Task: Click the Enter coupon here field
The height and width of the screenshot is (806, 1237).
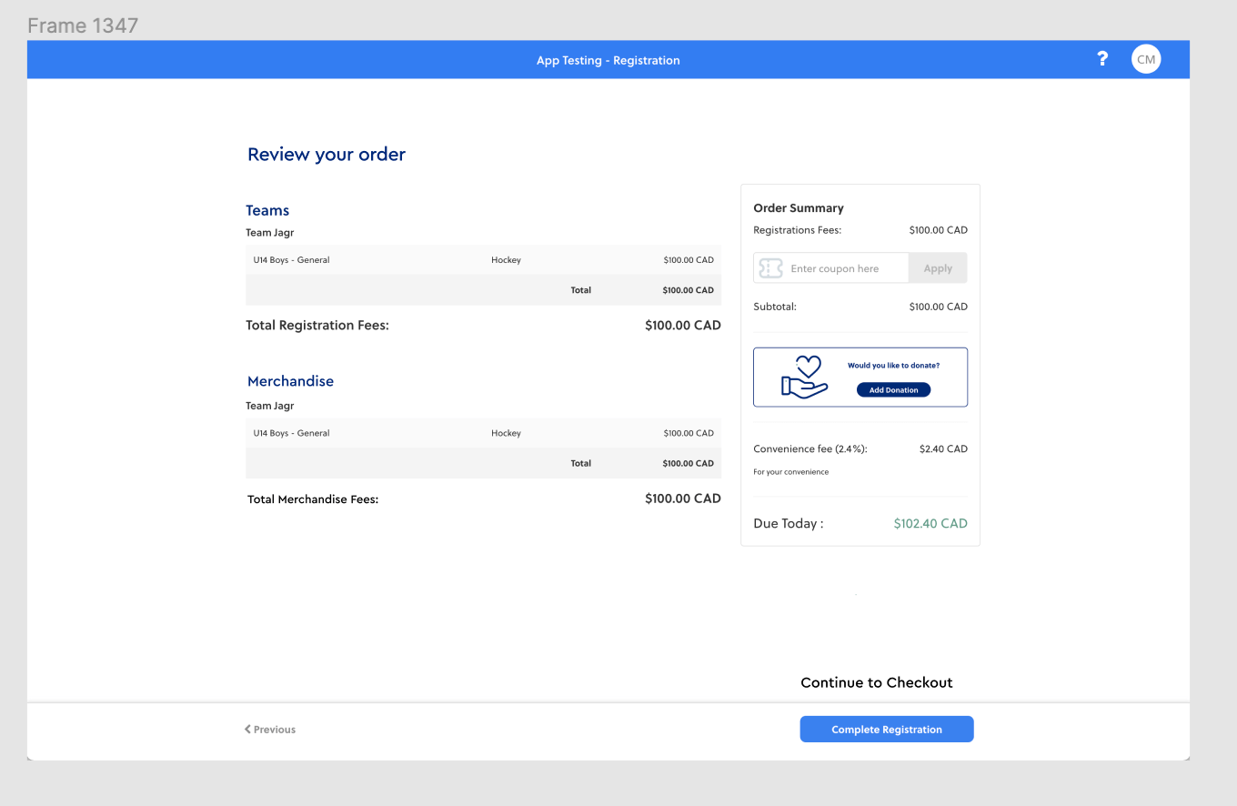Action: pos(831,268)
